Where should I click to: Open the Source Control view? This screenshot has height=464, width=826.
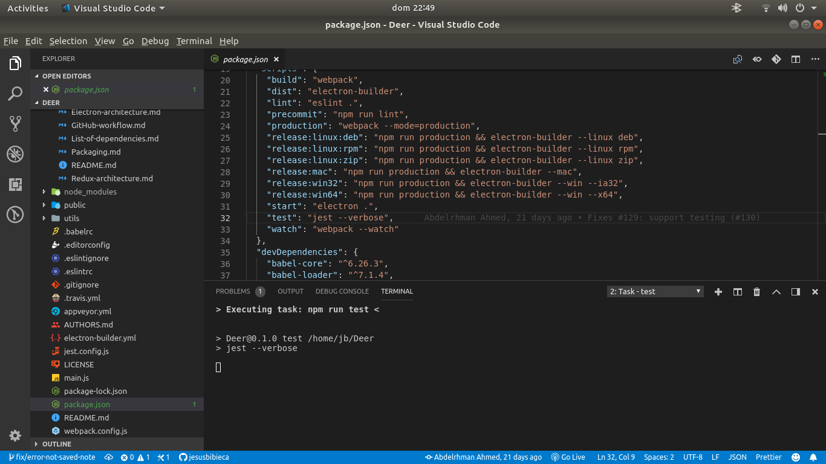[15, 124]
